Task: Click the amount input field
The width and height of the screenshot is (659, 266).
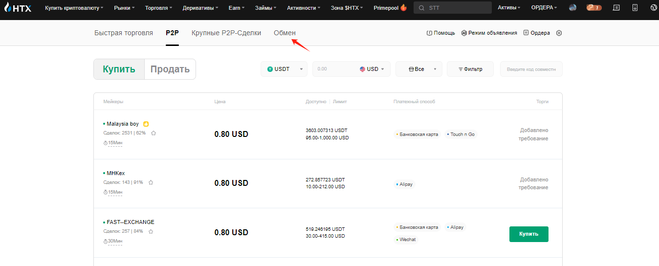Action: tap(335, 69)
